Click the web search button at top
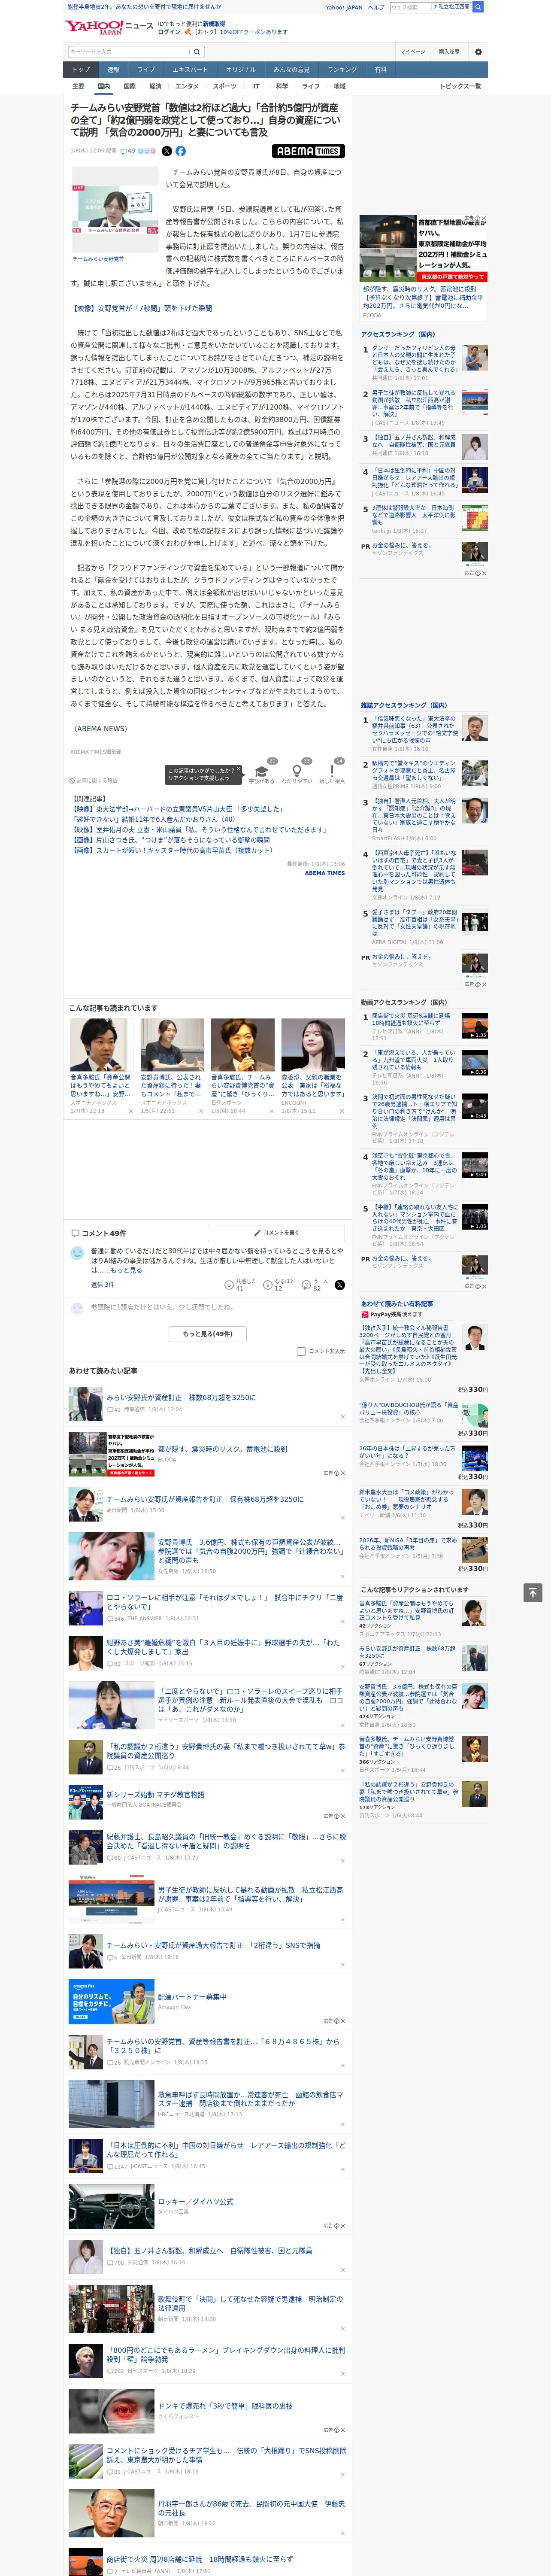This screenshot has height=2576, width=551. 478,7
